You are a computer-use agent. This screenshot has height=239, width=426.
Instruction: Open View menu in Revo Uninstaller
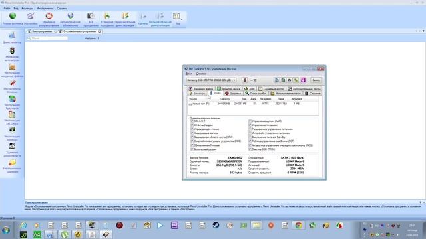[x=16, y=9]
